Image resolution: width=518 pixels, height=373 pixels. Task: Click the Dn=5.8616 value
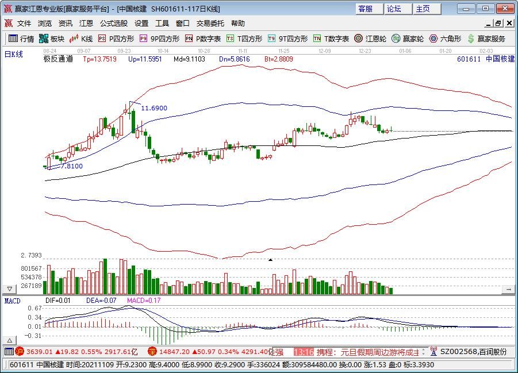click(235, 59)
